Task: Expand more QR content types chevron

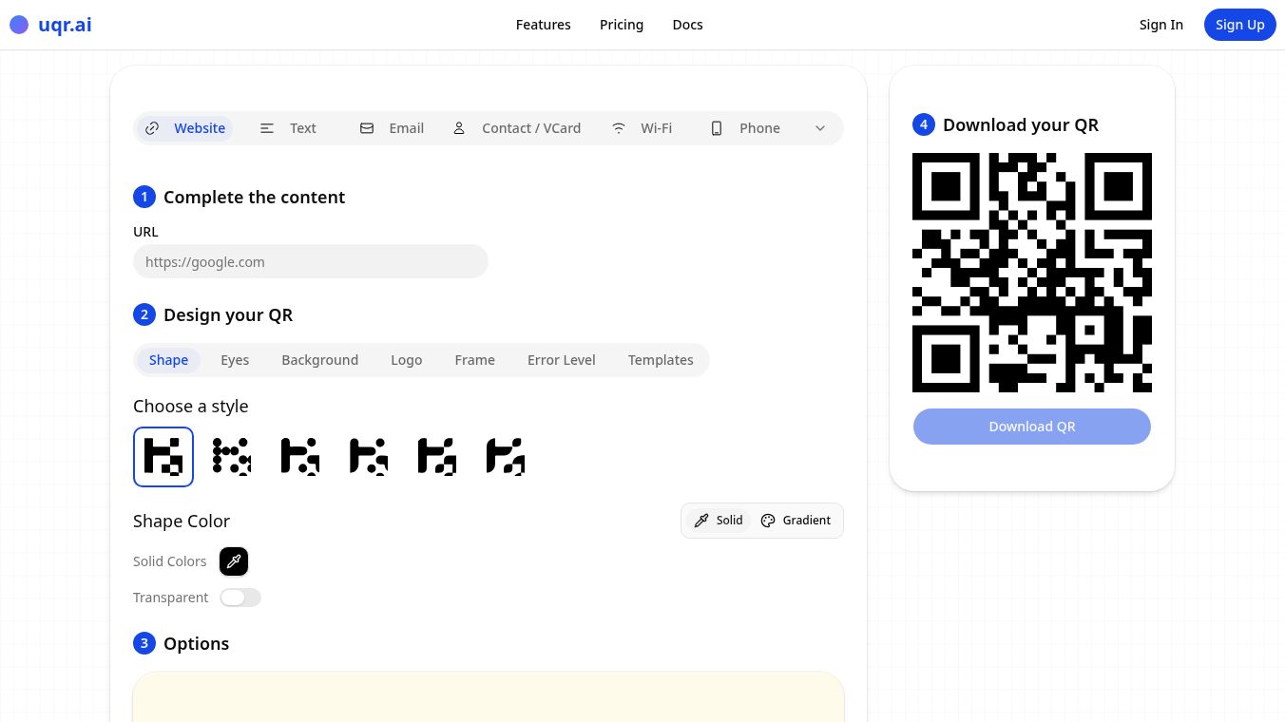Action: pos(820,128)
